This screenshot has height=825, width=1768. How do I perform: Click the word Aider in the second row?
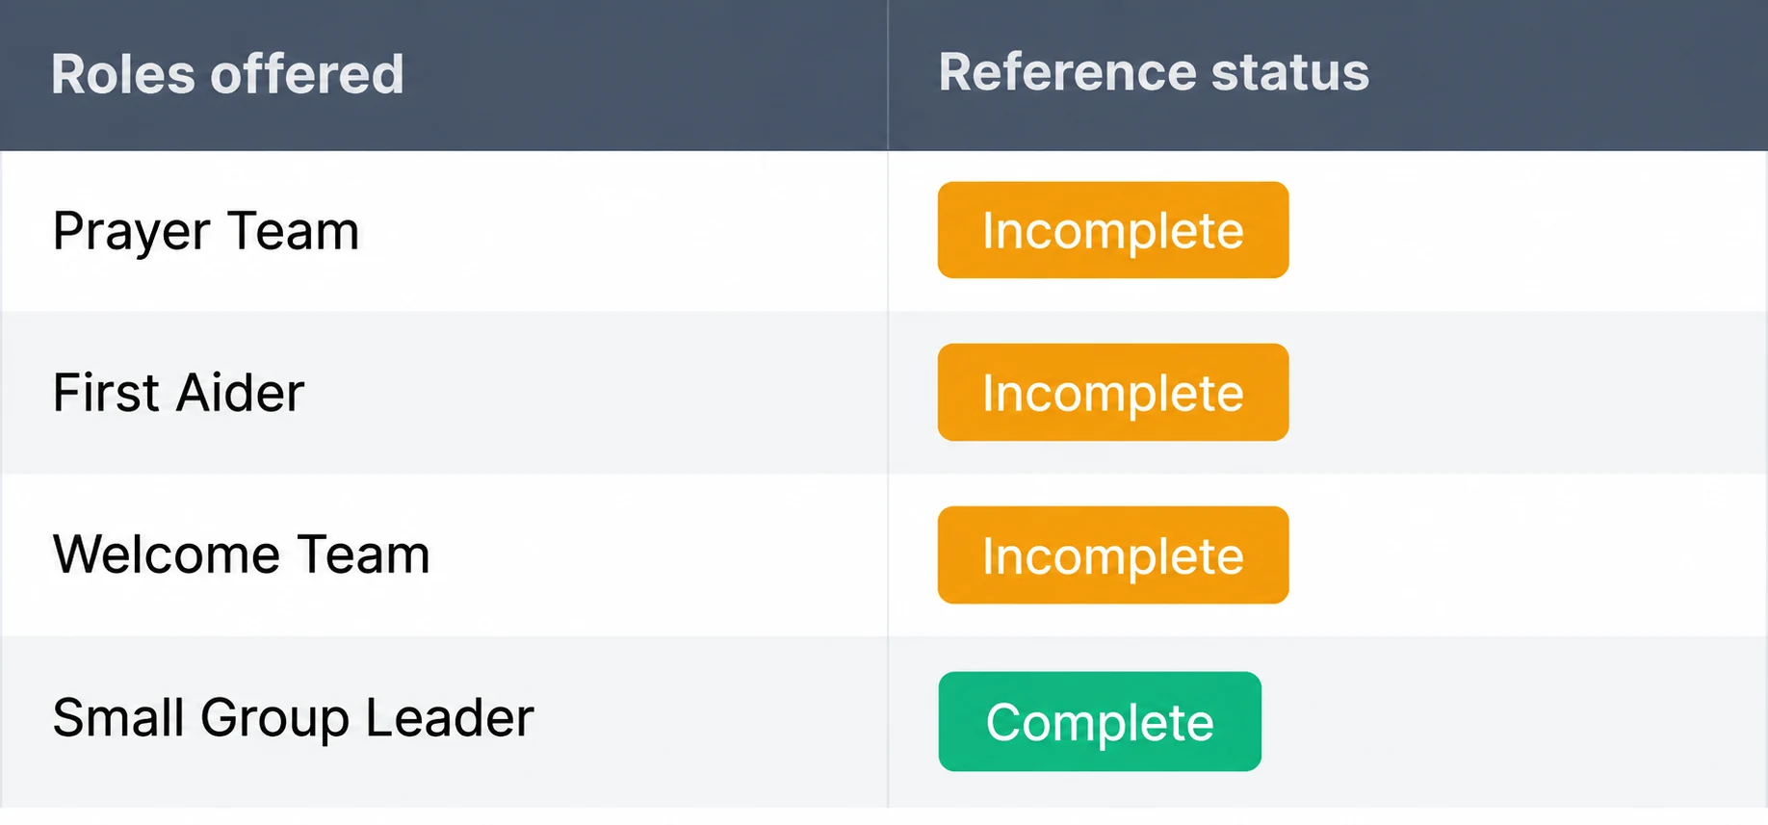coord(240,393)
